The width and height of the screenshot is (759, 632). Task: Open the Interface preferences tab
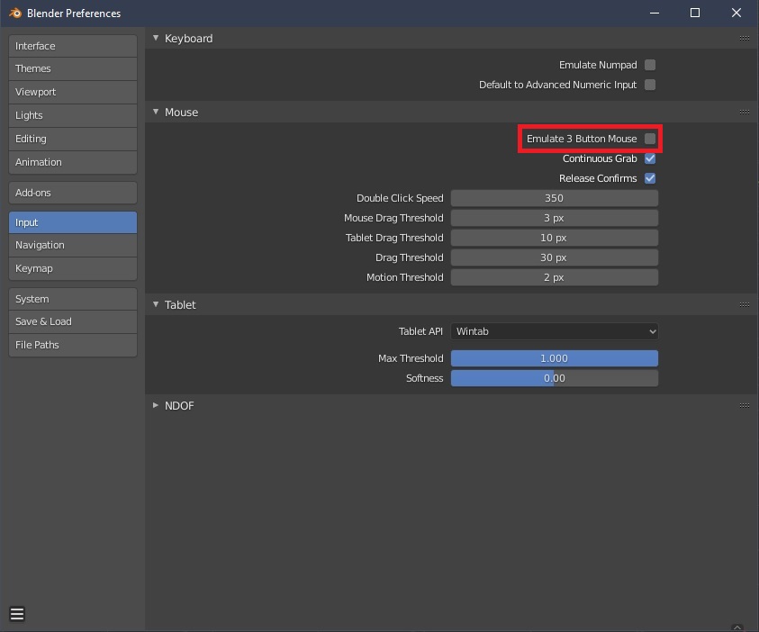73,46
